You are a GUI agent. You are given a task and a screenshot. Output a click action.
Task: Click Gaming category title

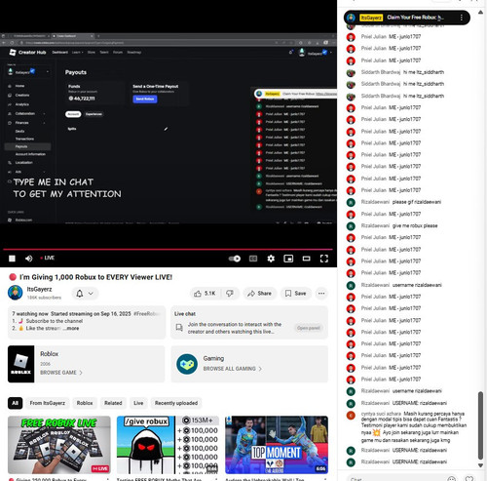point(213,358)
